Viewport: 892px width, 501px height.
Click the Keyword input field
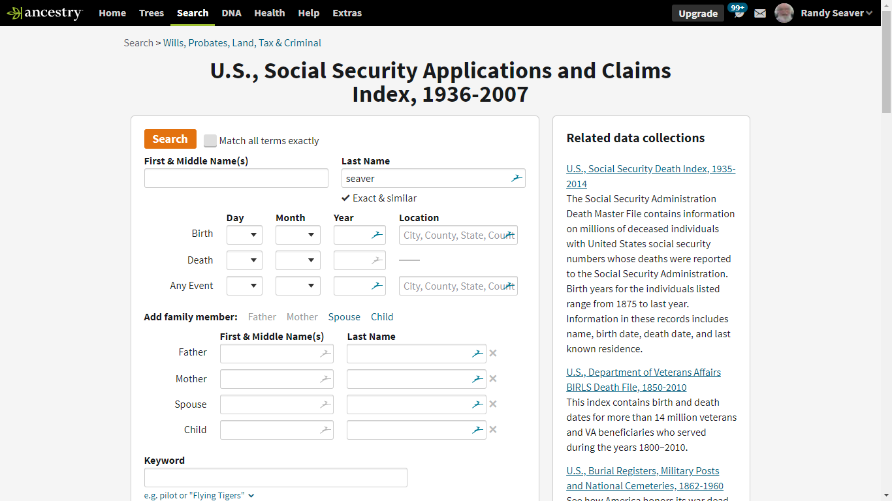[276, 478]
